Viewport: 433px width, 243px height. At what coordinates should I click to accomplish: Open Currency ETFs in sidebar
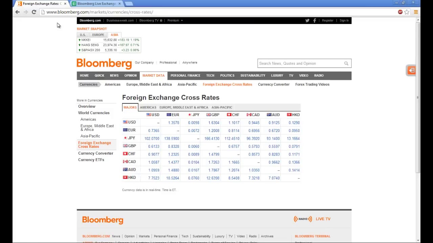[x=91, y=160]
